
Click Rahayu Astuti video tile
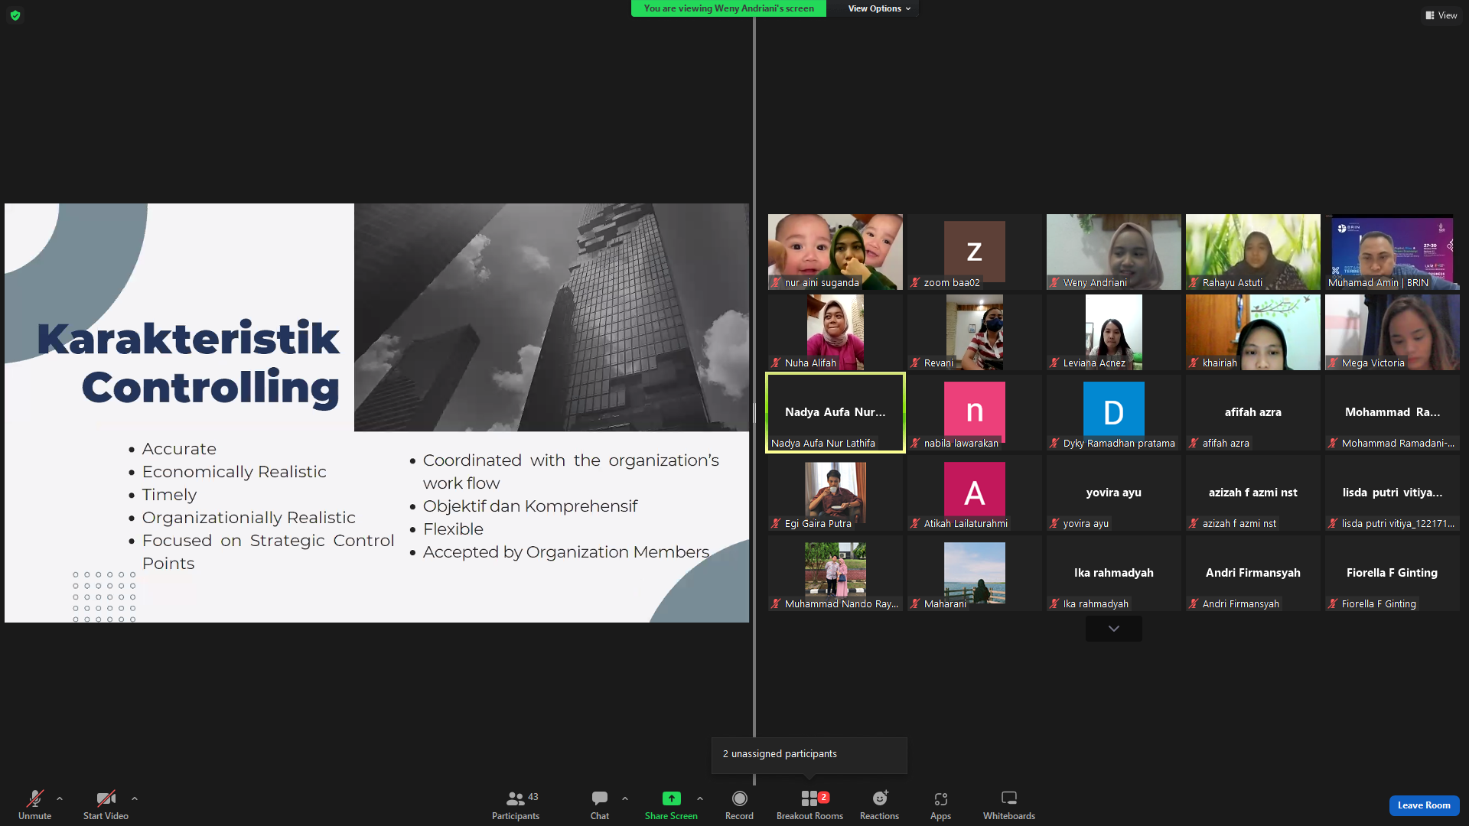[1253, 252]
